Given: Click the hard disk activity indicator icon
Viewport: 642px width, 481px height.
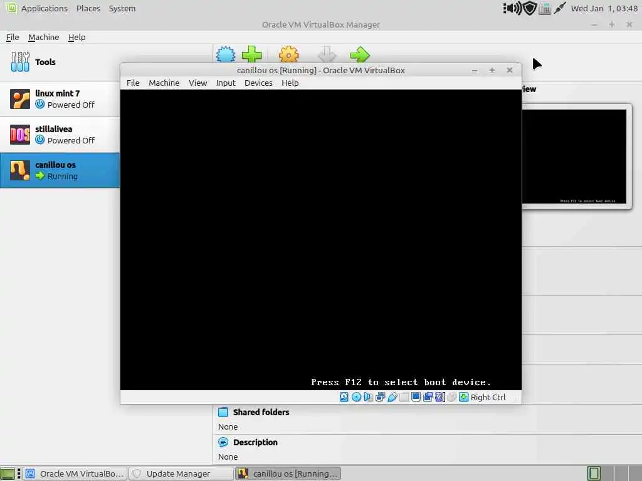Looking at the screenshot, I should pos(344,396).
